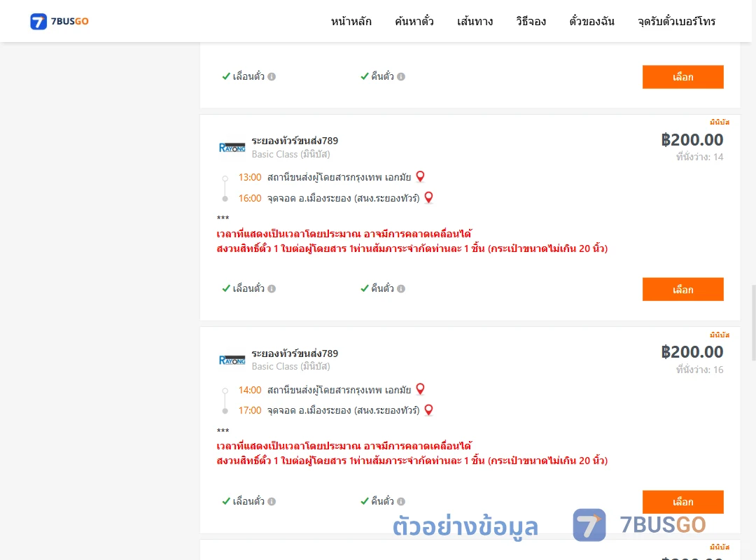The height and width of the screenshot is (560, 756).
Task: Click Basic Class (มินิบัส) label in 13:00 trip
Action: pos(290,154)
